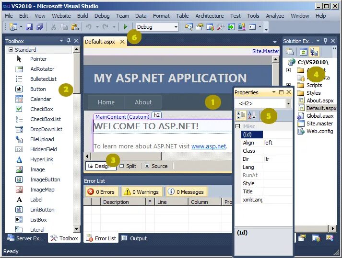Viewport: 342px width, 258px height.
Task: Select the Scripts folder in Solution Explorer
Action: [x=314, y=85]
